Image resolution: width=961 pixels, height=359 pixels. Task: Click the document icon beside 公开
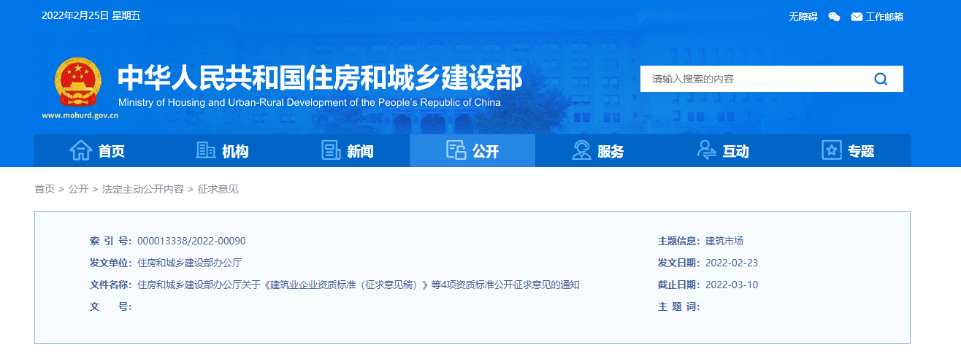(x=456, y=150)
